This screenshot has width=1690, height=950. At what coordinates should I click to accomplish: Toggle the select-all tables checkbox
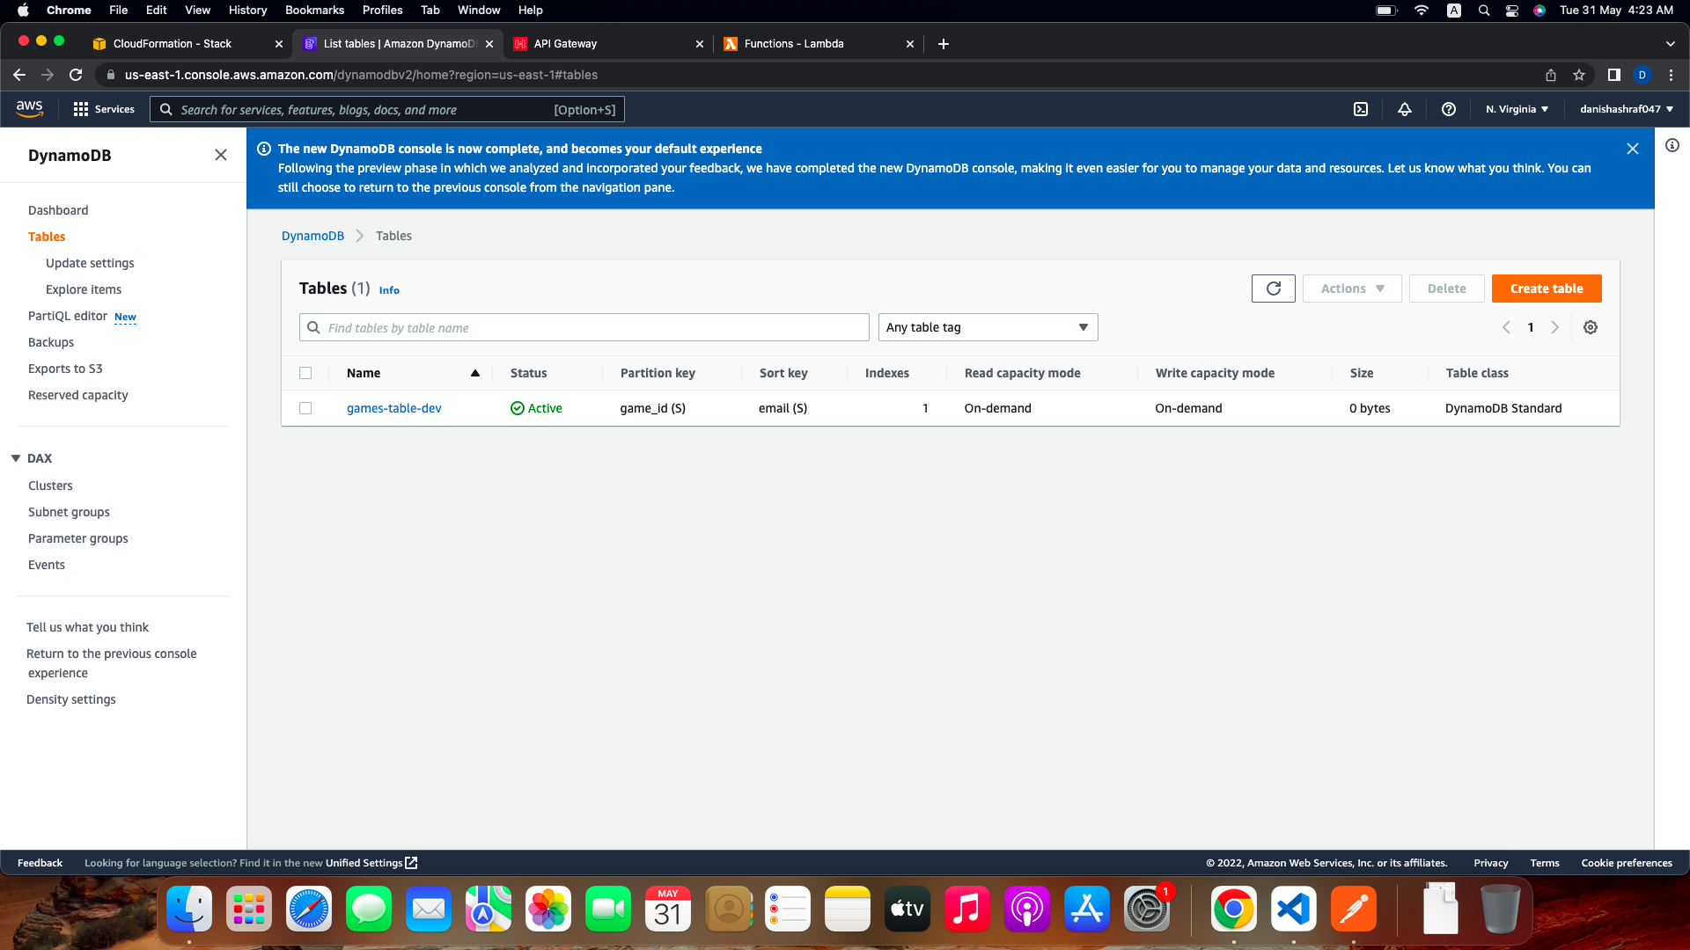pyautogui.click(x=305, y=373)
